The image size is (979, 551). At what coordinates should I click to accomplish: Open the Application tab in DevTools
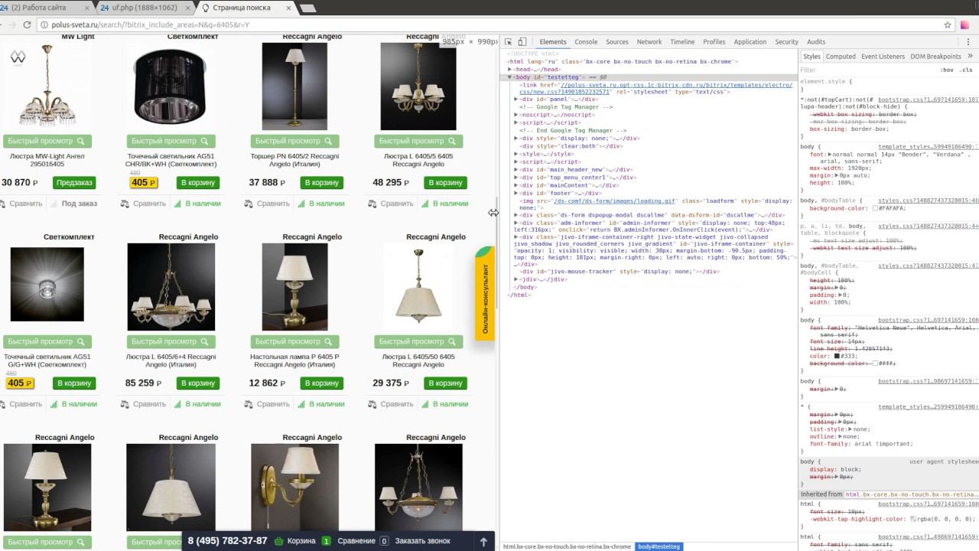coord(750,42)
